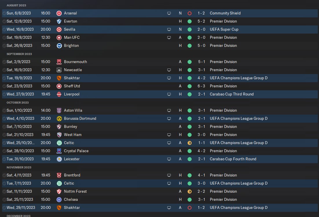Tick the checkmark on the 2/9/2023 row
319x217 pixels.
(4, 62)
